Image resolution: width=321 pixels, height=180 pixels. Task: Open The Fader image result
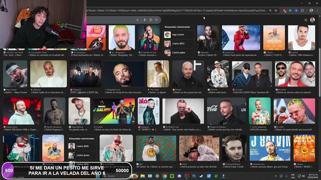[x=158, y=74]
